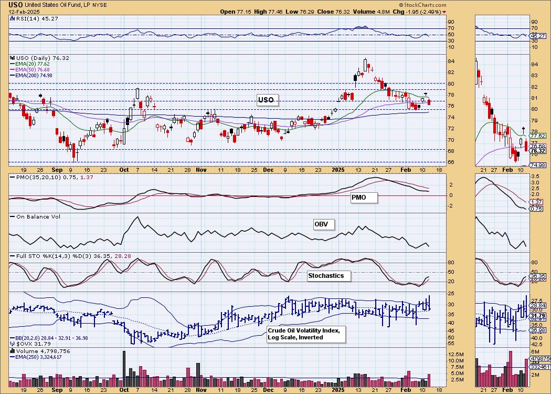Screen dimensions: 551x394
Task: Click the PMO annotation box
Action: click(x=364, y=198)
